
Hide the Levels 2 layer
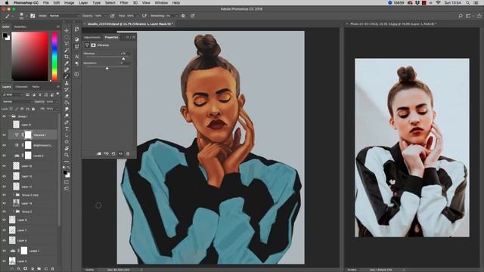[x=4, y=156]
